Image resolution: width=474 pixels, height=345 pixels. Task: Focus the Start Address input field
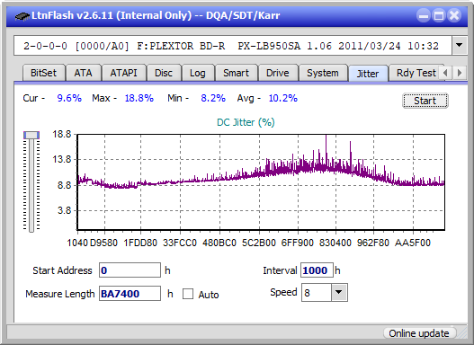pos(130,270)
